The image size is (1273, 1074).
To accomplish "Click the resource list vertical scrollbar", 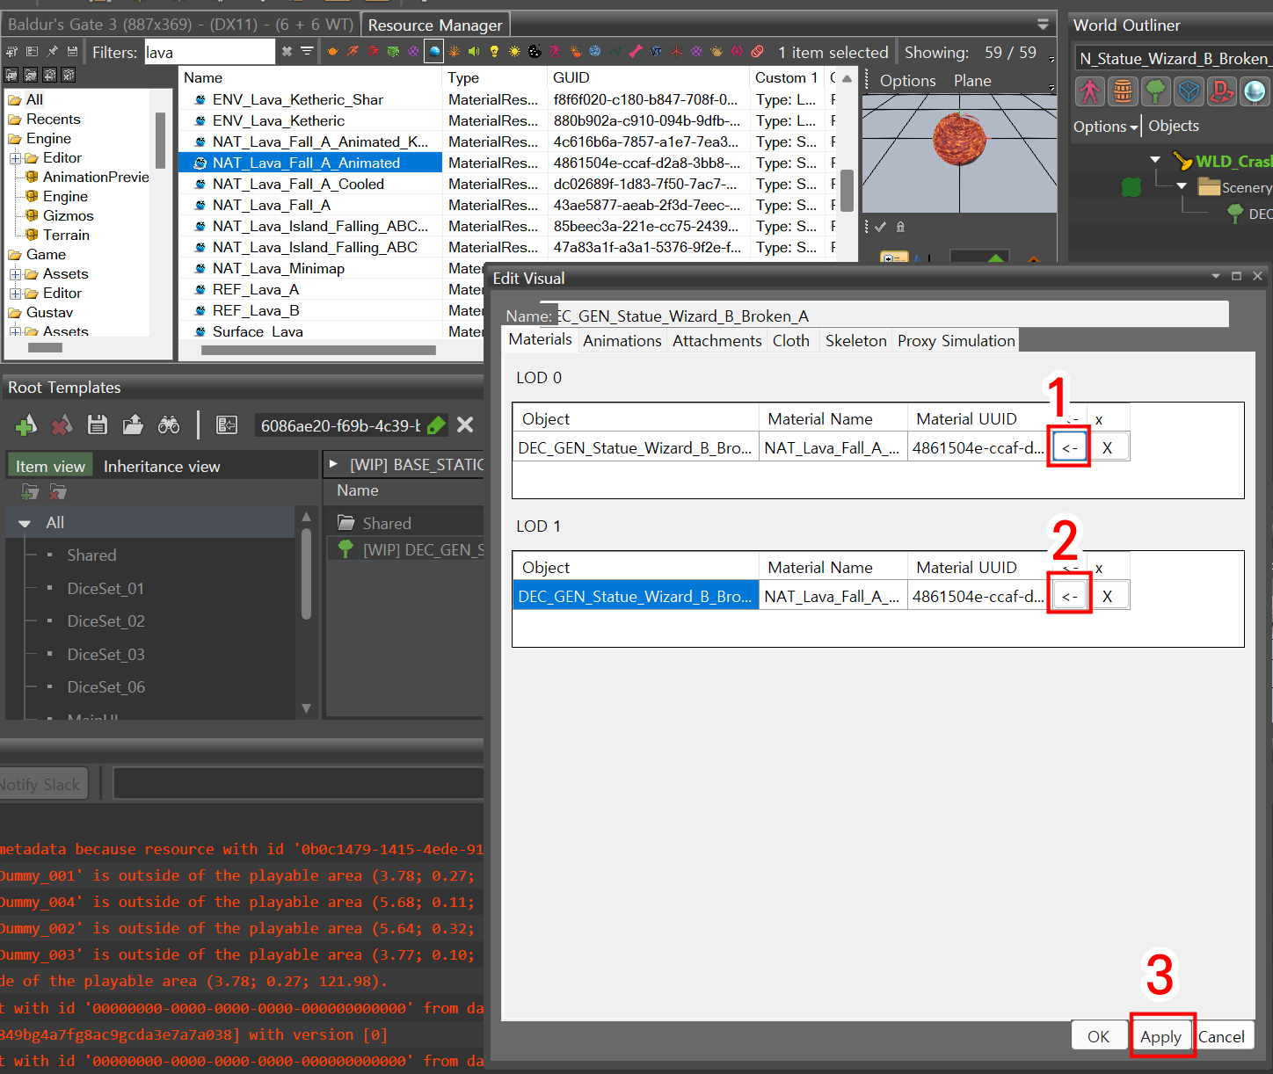I will pos(847,190).
